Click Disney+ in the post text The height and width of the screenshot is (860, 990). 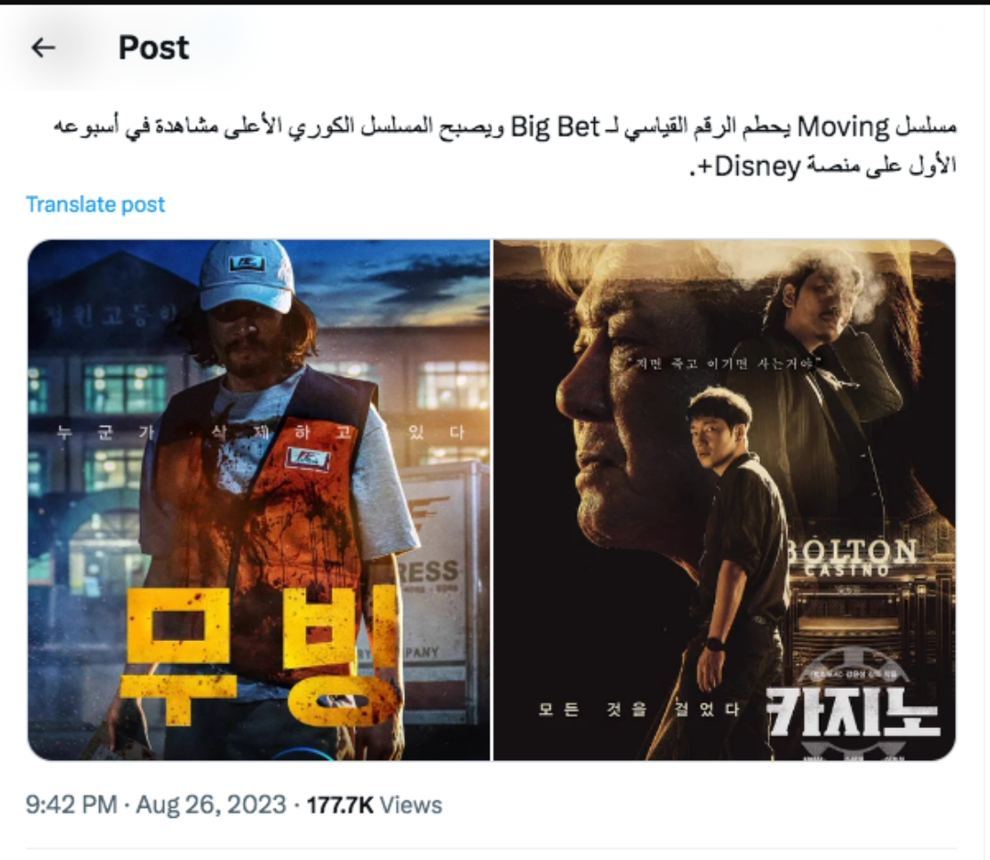tap(750, 167)
